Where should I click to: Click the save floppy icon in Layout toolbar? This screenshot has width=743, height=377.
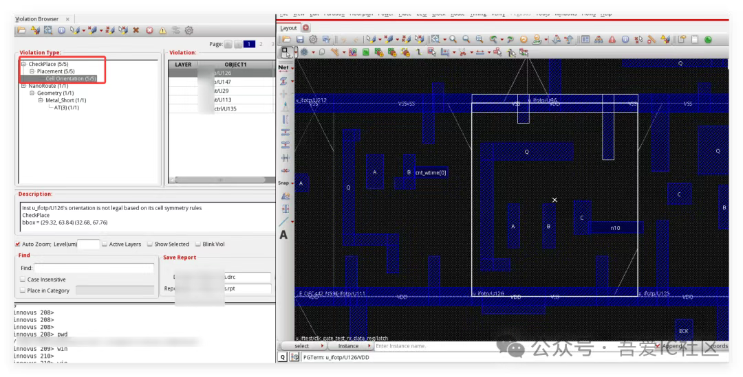(300, 40)
